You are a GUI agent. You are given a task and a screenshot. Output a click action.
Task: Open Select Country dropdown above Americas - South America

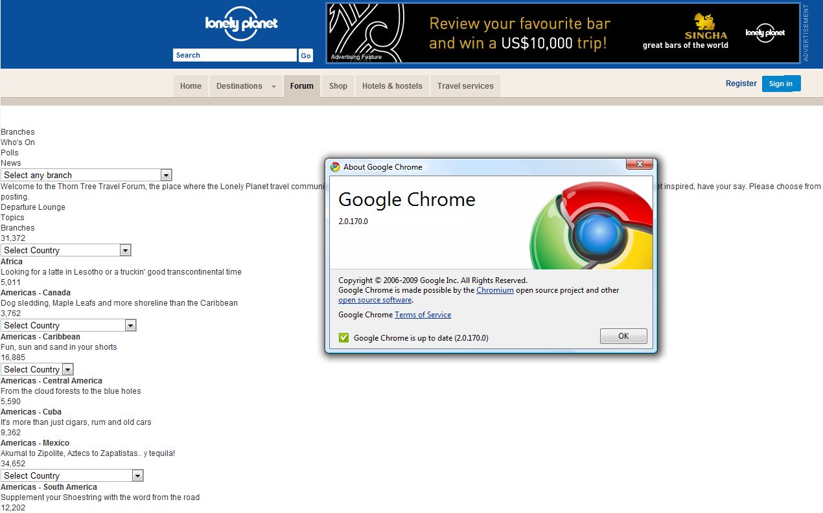[72, 475]
